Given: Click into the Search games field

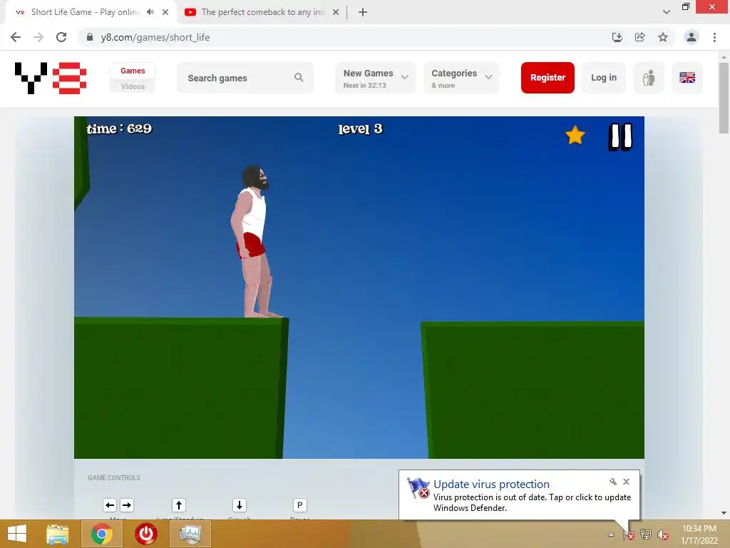Looking at the screenshot, I should (x=245, y=78).
